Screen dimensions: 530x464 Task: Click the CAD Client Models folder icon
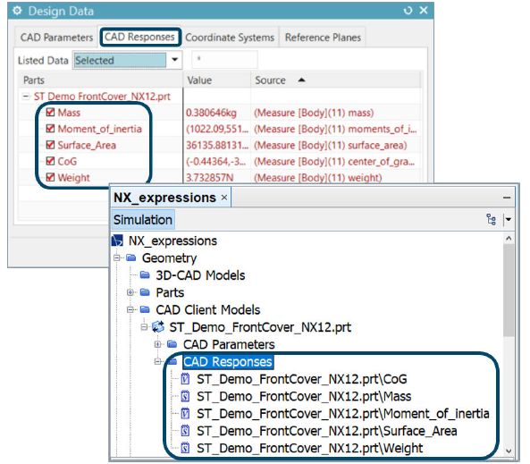click(x=145, y=309)
